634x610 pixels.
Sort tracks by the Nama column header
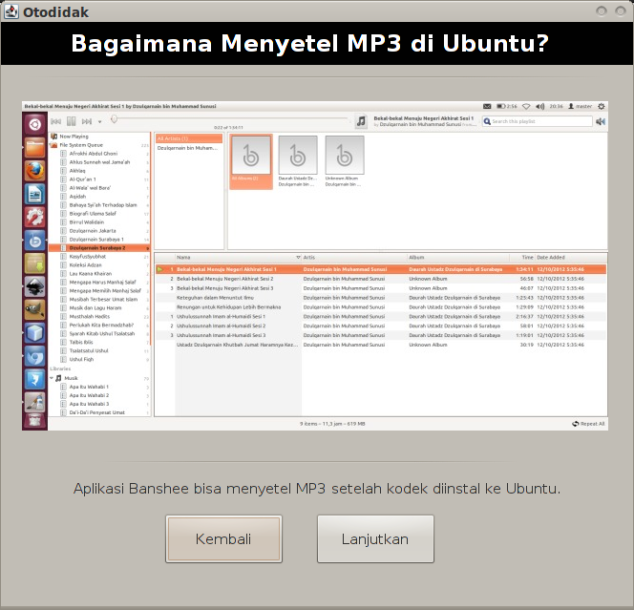239,257
